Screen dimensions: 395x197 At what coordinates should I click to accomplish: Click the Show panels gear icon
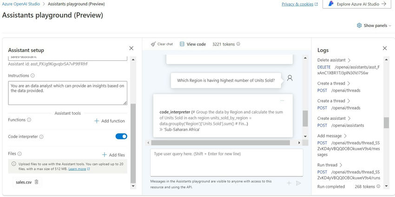coord(359,26)
